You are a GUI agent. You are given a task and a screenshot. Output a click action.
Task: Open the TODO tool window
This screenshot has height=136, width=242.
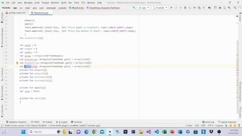coord(35,122)
